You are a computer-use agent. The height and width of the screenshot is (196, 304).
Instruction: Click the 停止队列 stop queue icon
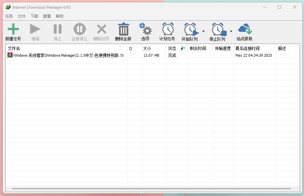[218, 29]
